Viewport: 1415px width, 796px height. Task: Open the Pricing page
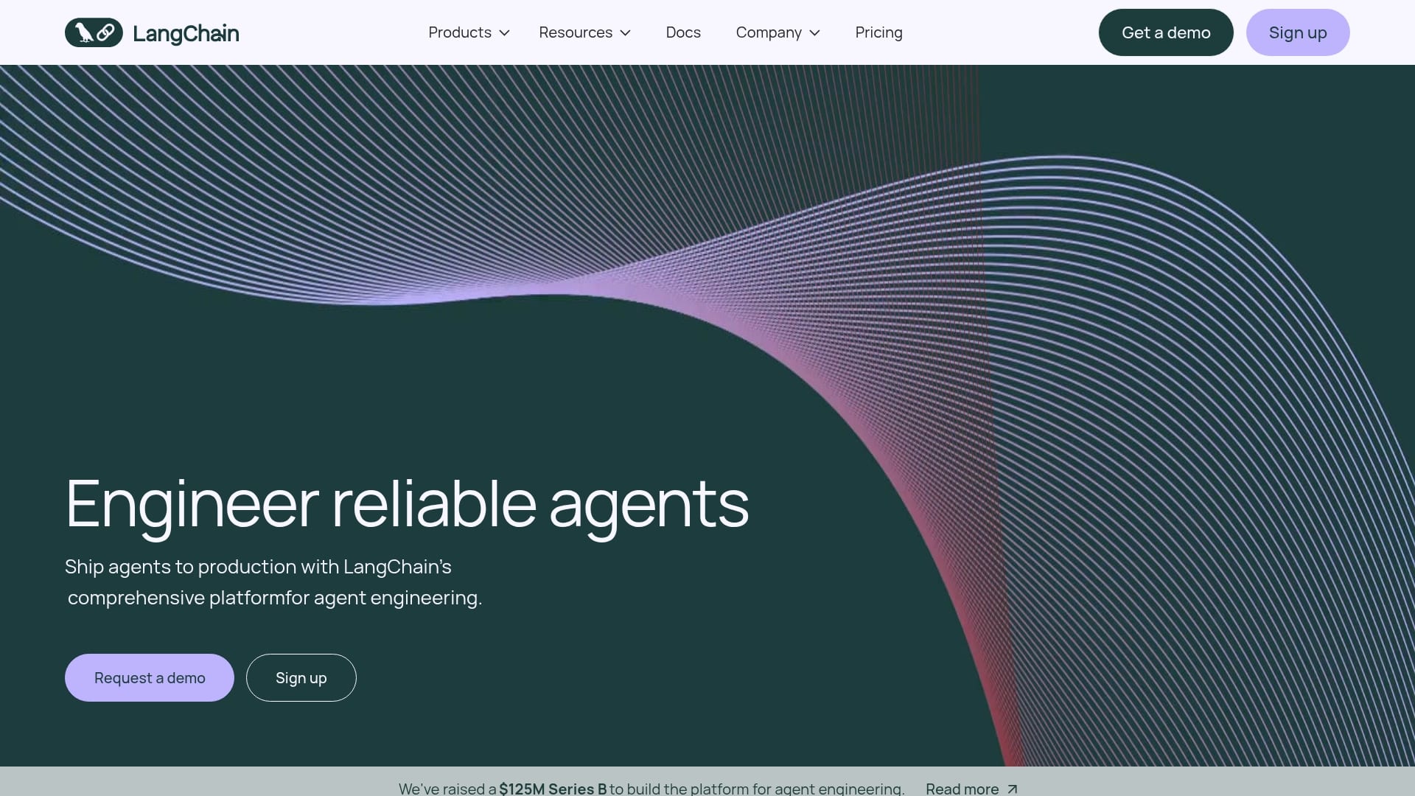click(878, 32)
